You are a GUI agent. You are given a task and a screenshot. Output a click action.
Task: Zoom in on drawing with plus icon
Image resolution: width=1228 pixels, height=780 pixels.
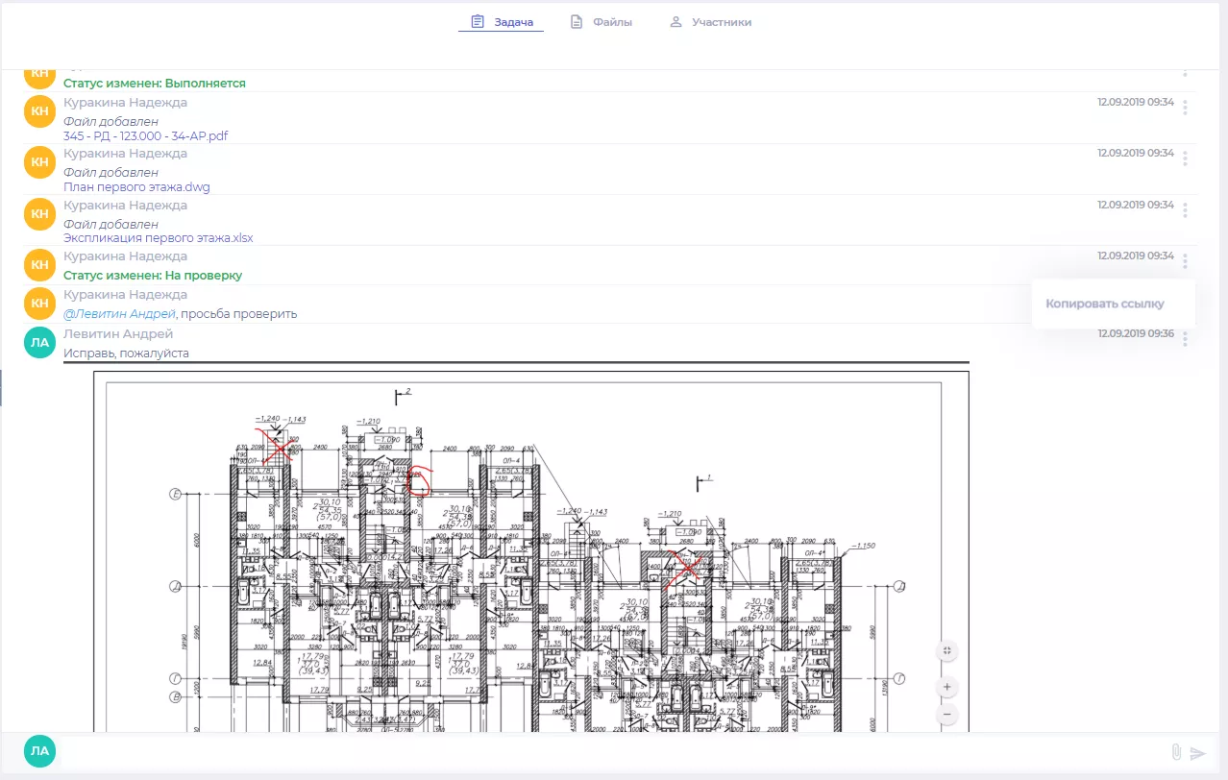tap(946, 687)
